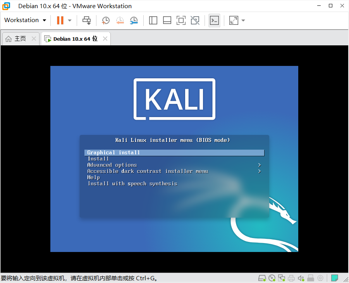Minimize the VMware Workstation window

(x=319, y=6)
